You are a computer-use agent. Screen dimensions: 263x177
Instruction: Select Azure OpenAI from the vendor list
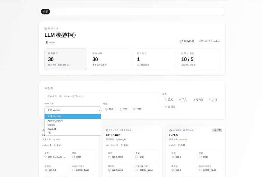55,121
